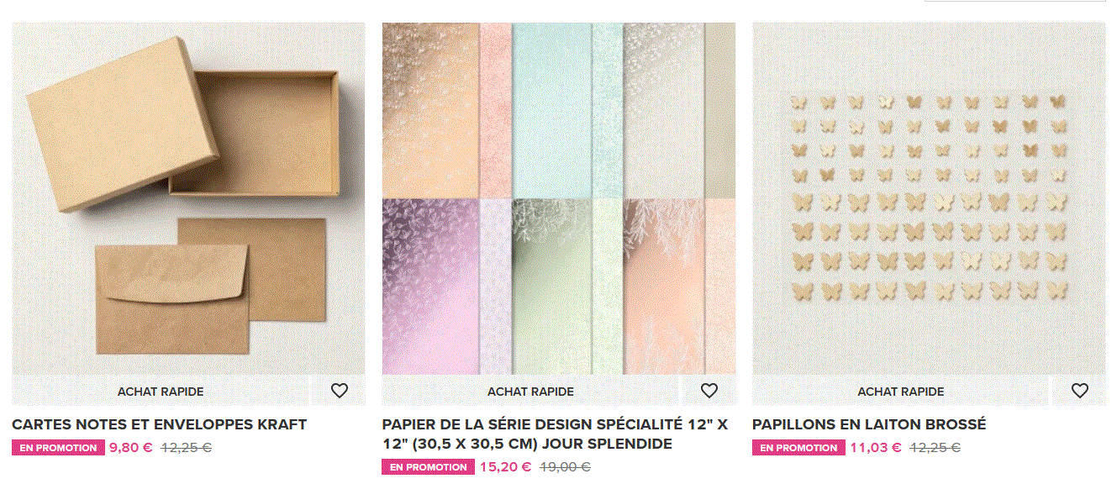Click heart icon for Papillons en Laiton Brossé
Viewport: 1117px width, 484px height.
(x=1080, y=391)
